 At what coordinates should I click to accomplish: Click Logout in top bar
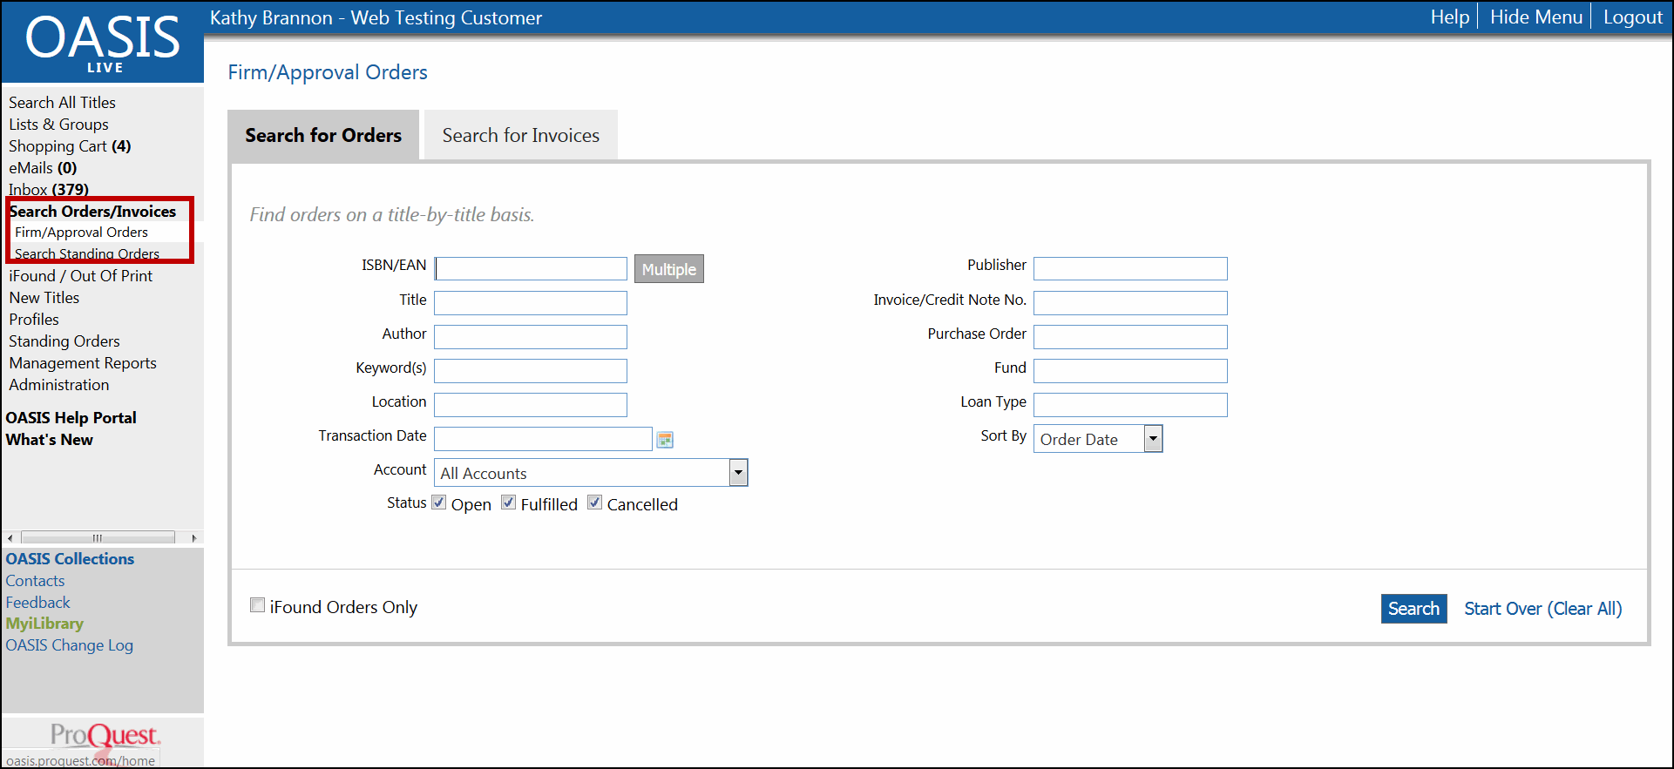[1632, 17]
